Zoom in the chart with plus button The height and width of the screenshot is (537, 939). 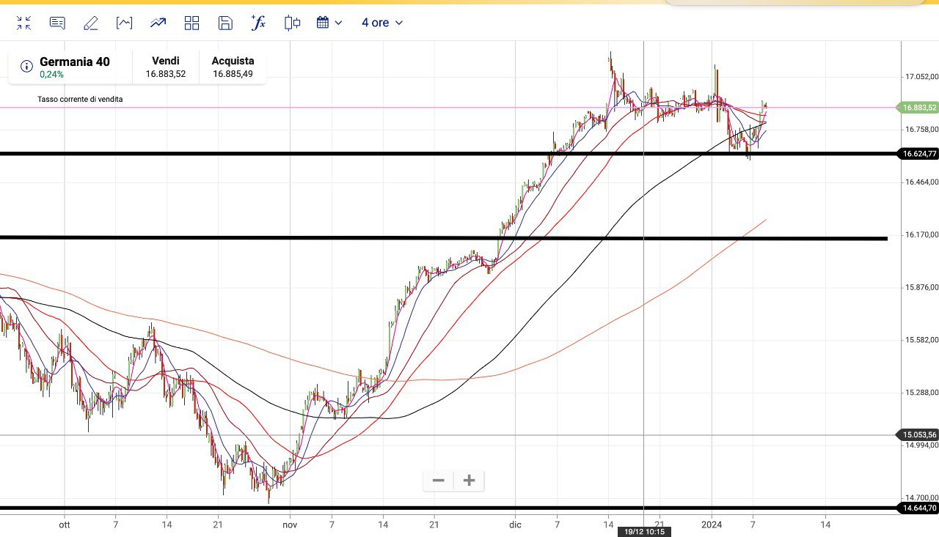469,481
